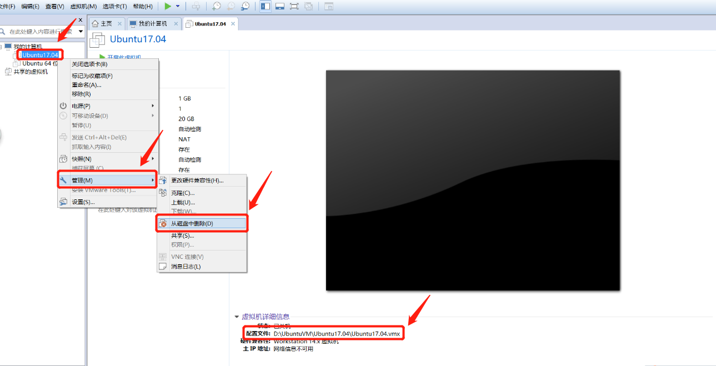This screenshot has width=716, height=366.
Task: Click the upgrade icon beside 更改硬件兼容性
Action: pos(163,180)
